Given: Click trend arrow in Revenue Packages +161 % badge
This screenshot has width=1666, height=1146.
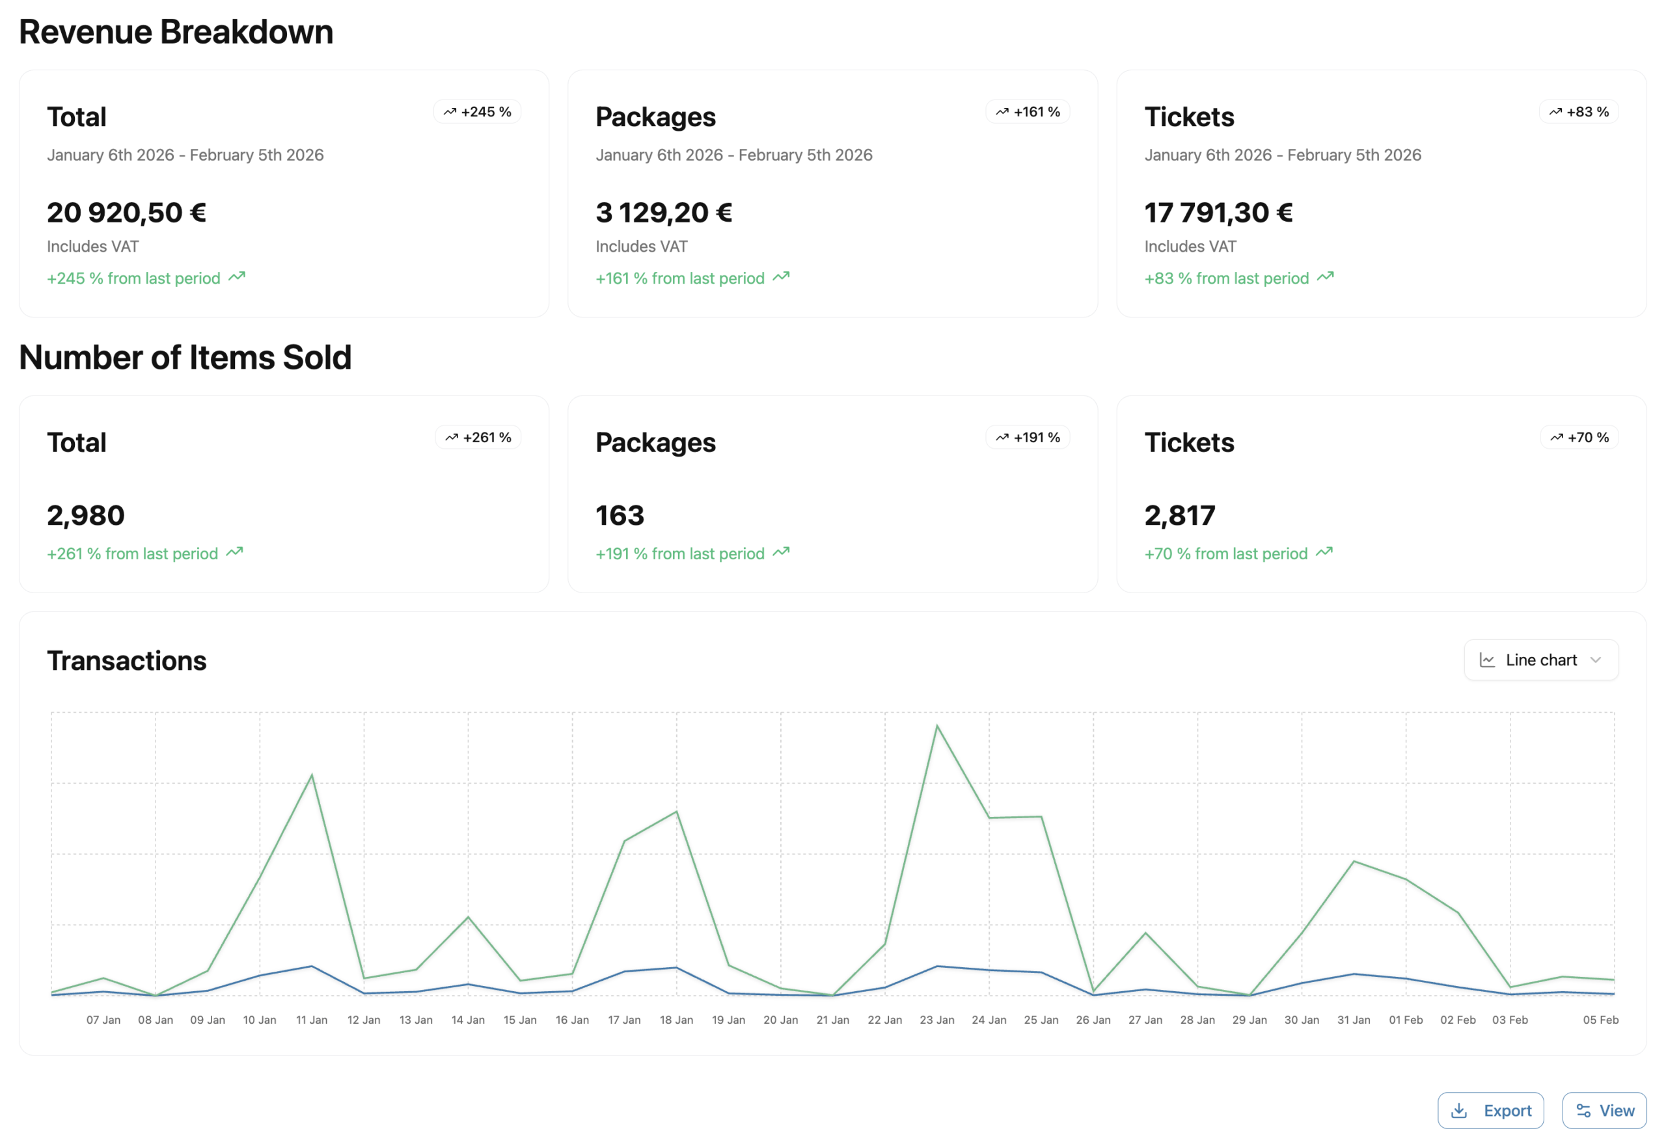Looking at the screenshot, I should [1002, 112].
